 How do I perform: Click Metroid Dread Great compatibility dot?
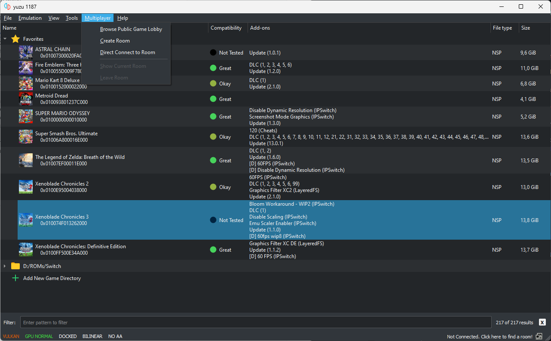pos(213,99)
